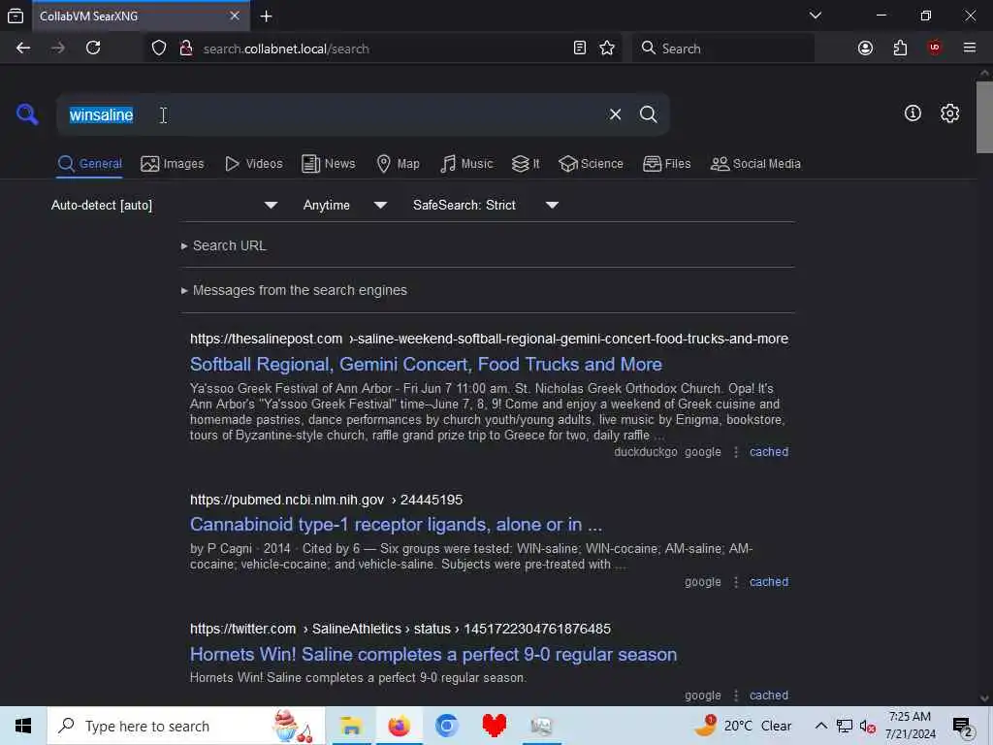Click pubmed.ncbi.nlm.nih.gov result URL
The image size is (993, 745).
click(x=326, y=500)
